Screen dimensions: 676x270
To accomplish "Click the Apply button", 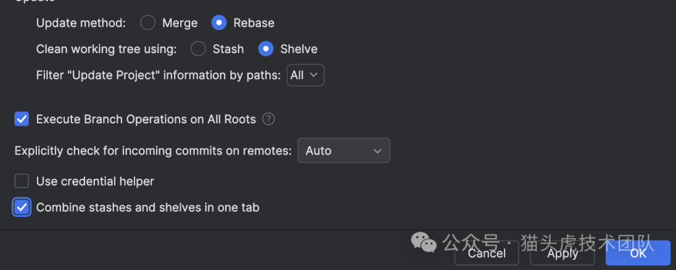I will pyautogui.click(x=562, y=253).
